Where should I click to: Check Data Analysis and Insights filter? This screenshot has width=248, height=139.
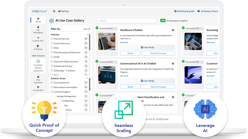[52, 87]
